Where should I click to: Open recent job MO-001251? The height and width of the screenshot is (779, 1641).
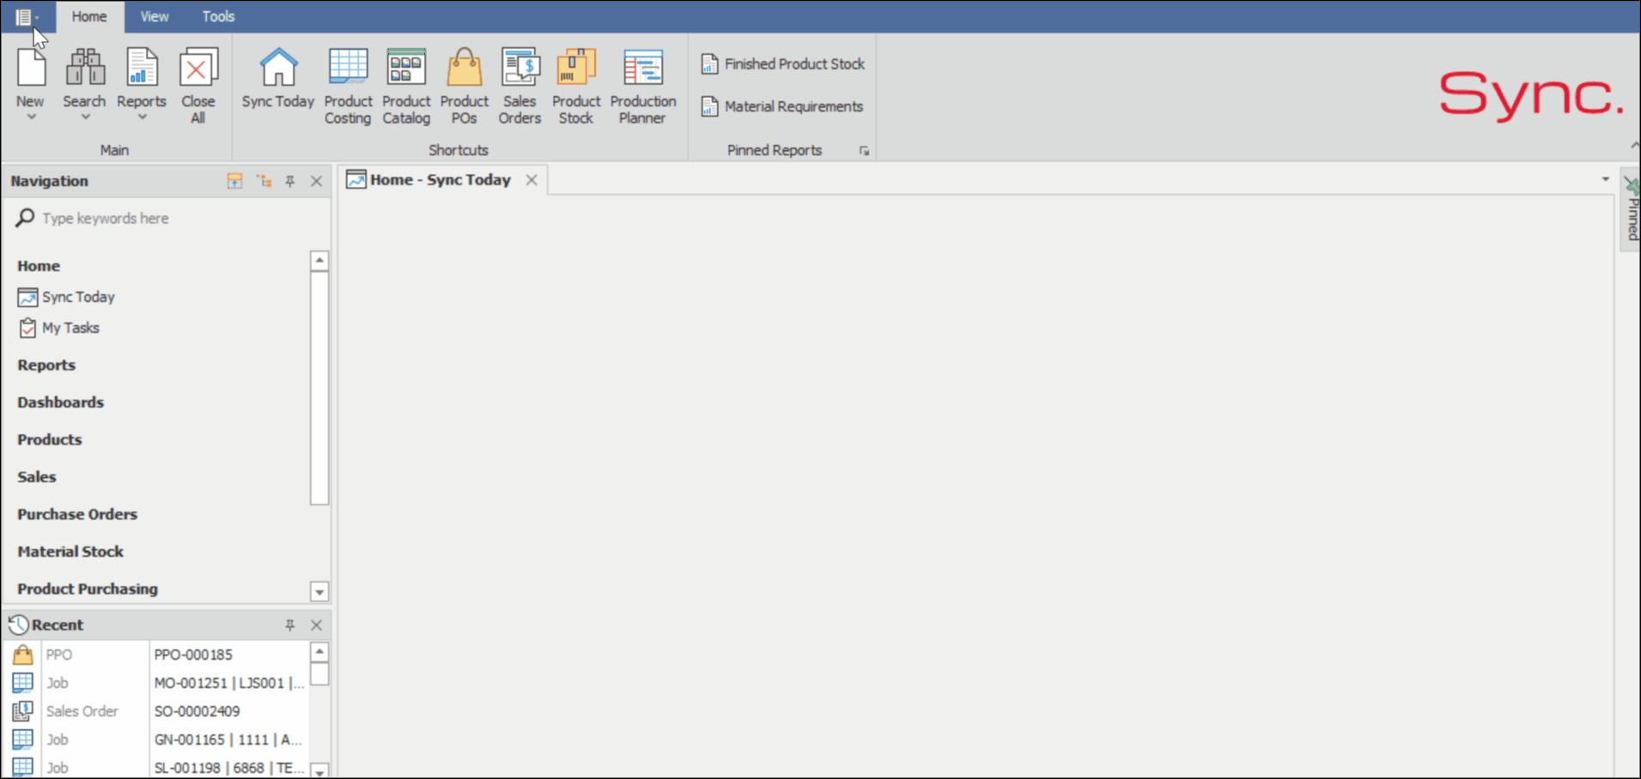229,683
